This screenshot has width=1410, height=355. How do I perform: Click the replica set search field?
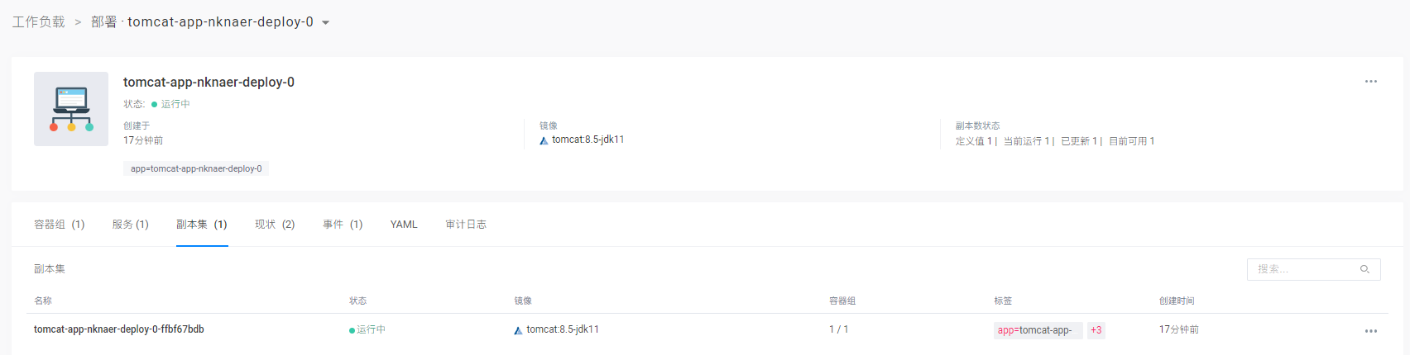1303,269
